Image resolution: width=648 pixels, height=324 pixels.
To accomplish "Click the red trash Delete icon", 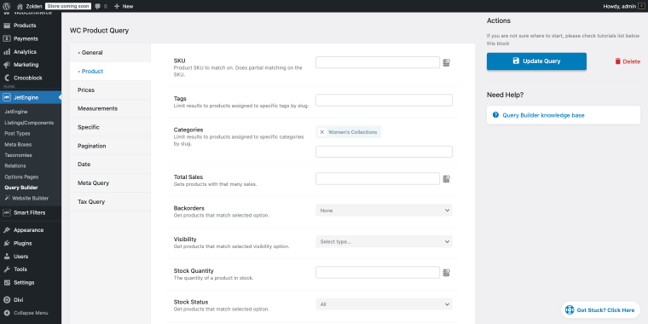I will pos(618,61).
